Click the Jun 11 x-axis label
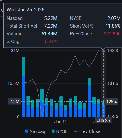This screenshot has height=138, width=122. pyautogui.click(x=61, y=122)
